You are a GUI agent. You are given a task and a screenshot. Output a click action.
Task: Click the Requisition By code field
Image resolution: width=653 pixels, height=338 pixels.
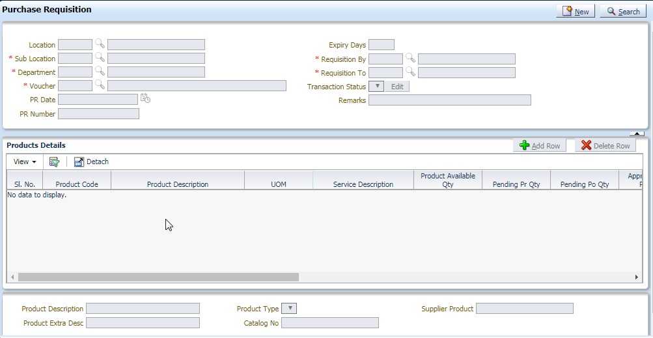point(385,59)
